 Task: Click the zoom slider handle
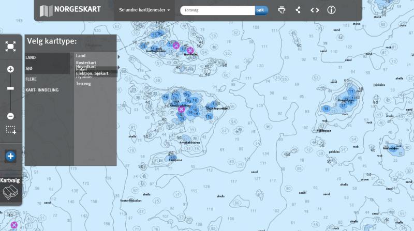pyautogui.click(x=10, y=88)
